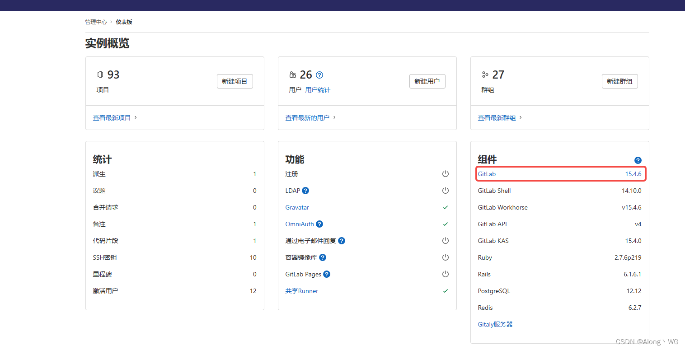Click the GitLab version 15.4.6 link
This screenshot has width=685, height=350.
coord(633,174)
